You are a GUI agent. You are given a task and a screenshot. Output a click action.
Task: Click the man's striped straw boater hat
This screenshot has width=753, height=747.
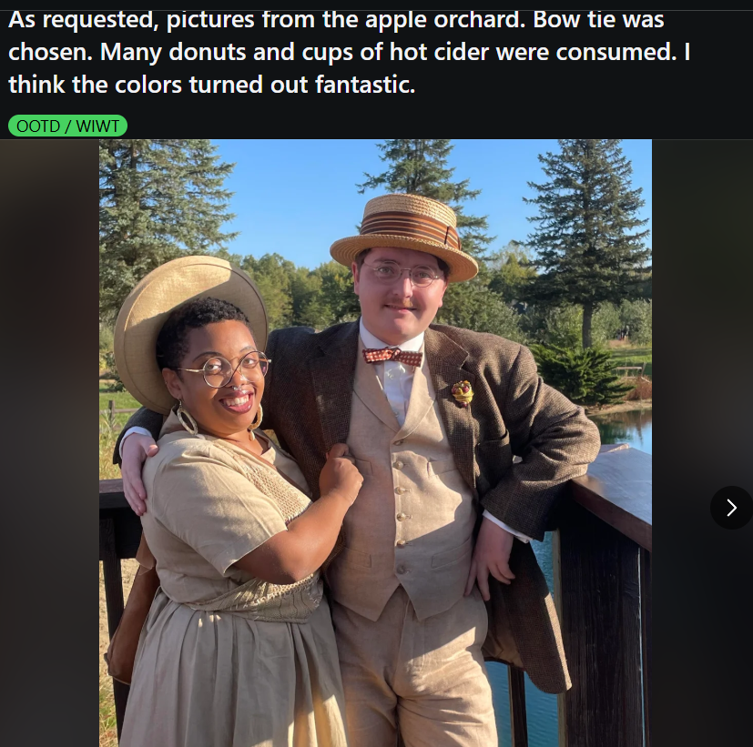pyautogui.click(x=404, y=236)
